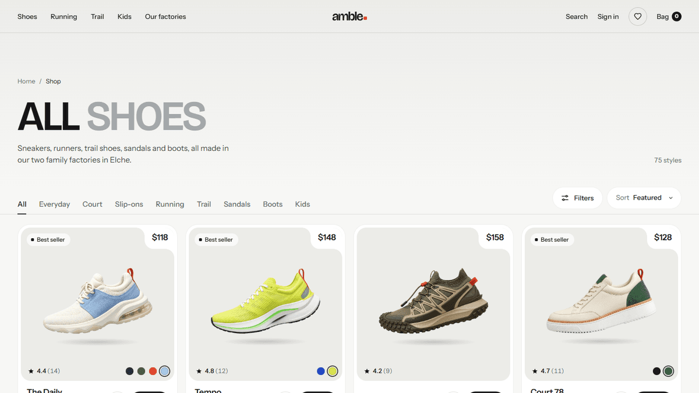Click the 4.2 (9) star rating
This screenshot has width=699, height=393.
pyautogui.click(x=378, y=371)
